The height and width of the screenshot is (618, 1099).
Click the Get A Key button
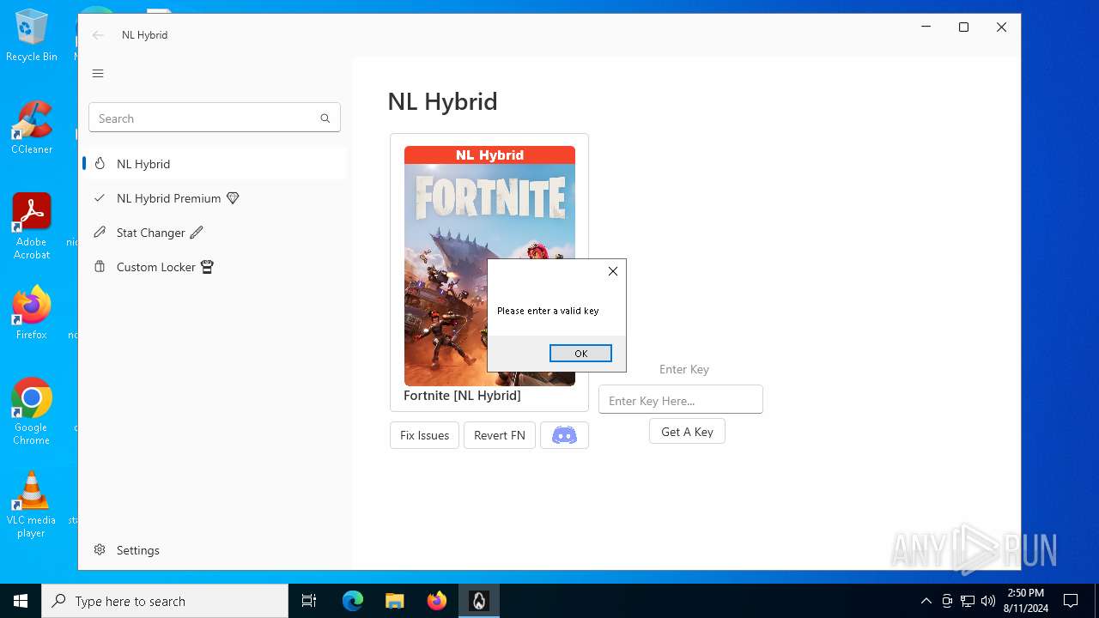[687, 432]
